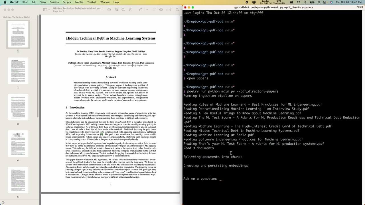Click 'Creating and persisting embeddings' line
365x205 pixels.
click(x=216, y=165)
